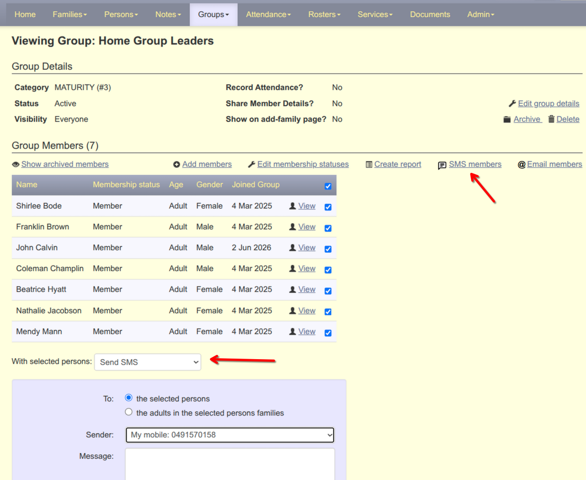Click the person icon in Coleman Champlin row
The height and width of the screenshot is (480, 586).
pos(293,269)
